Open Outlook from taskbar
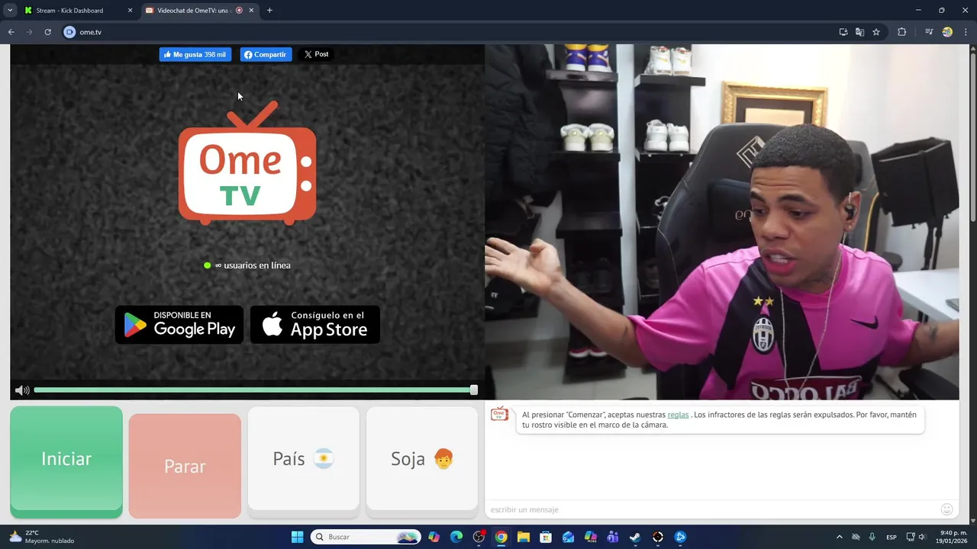Image resolution: width=977 pixels, height=549 pixels. 568,537
